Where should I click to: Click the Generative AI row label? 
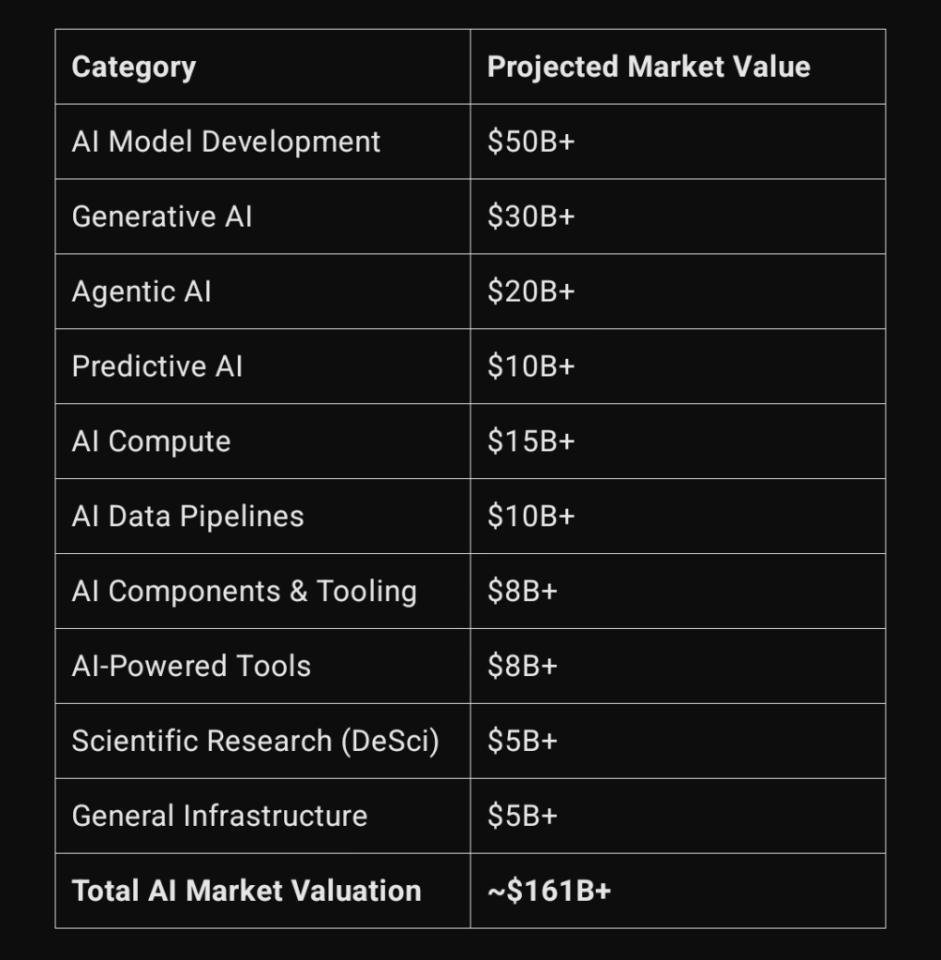pos(161,217)
